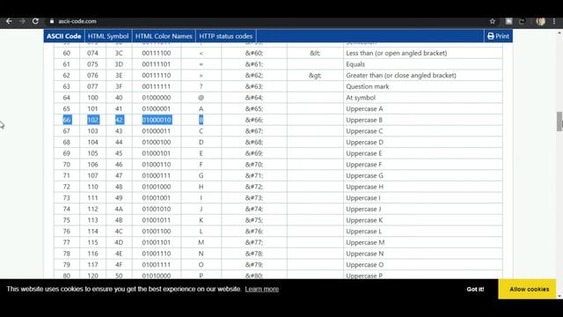Click the Uppercase E description
This screenshot has width=563, height=317.
pos(364,153)
